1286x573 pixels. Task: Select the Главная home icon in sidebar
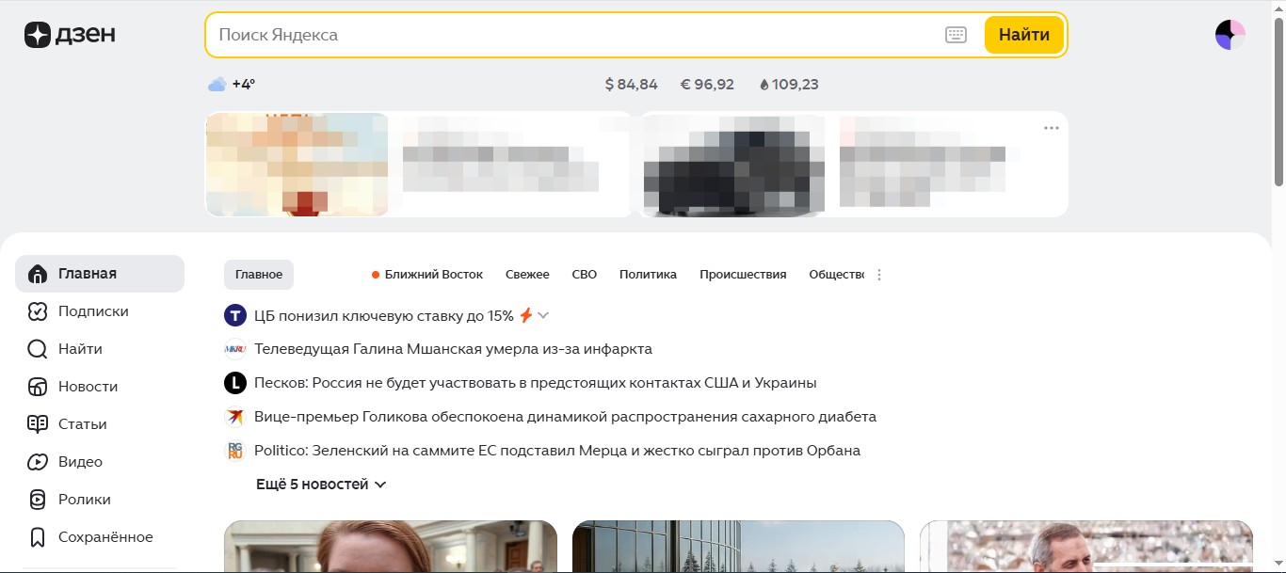38,273
